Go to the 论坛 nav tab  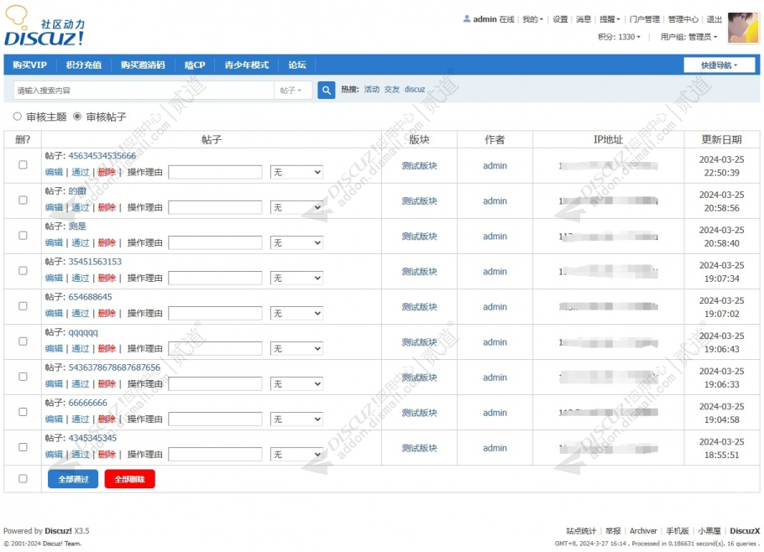297,65
